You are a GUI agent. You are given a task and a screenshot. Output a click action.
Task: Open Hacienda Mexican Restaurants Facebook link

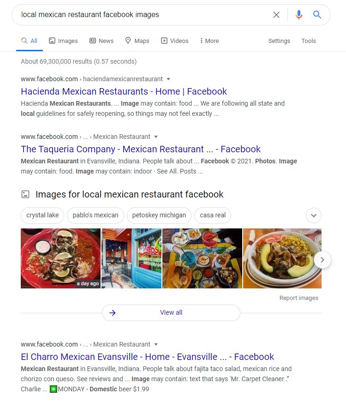tap(124, 91)
